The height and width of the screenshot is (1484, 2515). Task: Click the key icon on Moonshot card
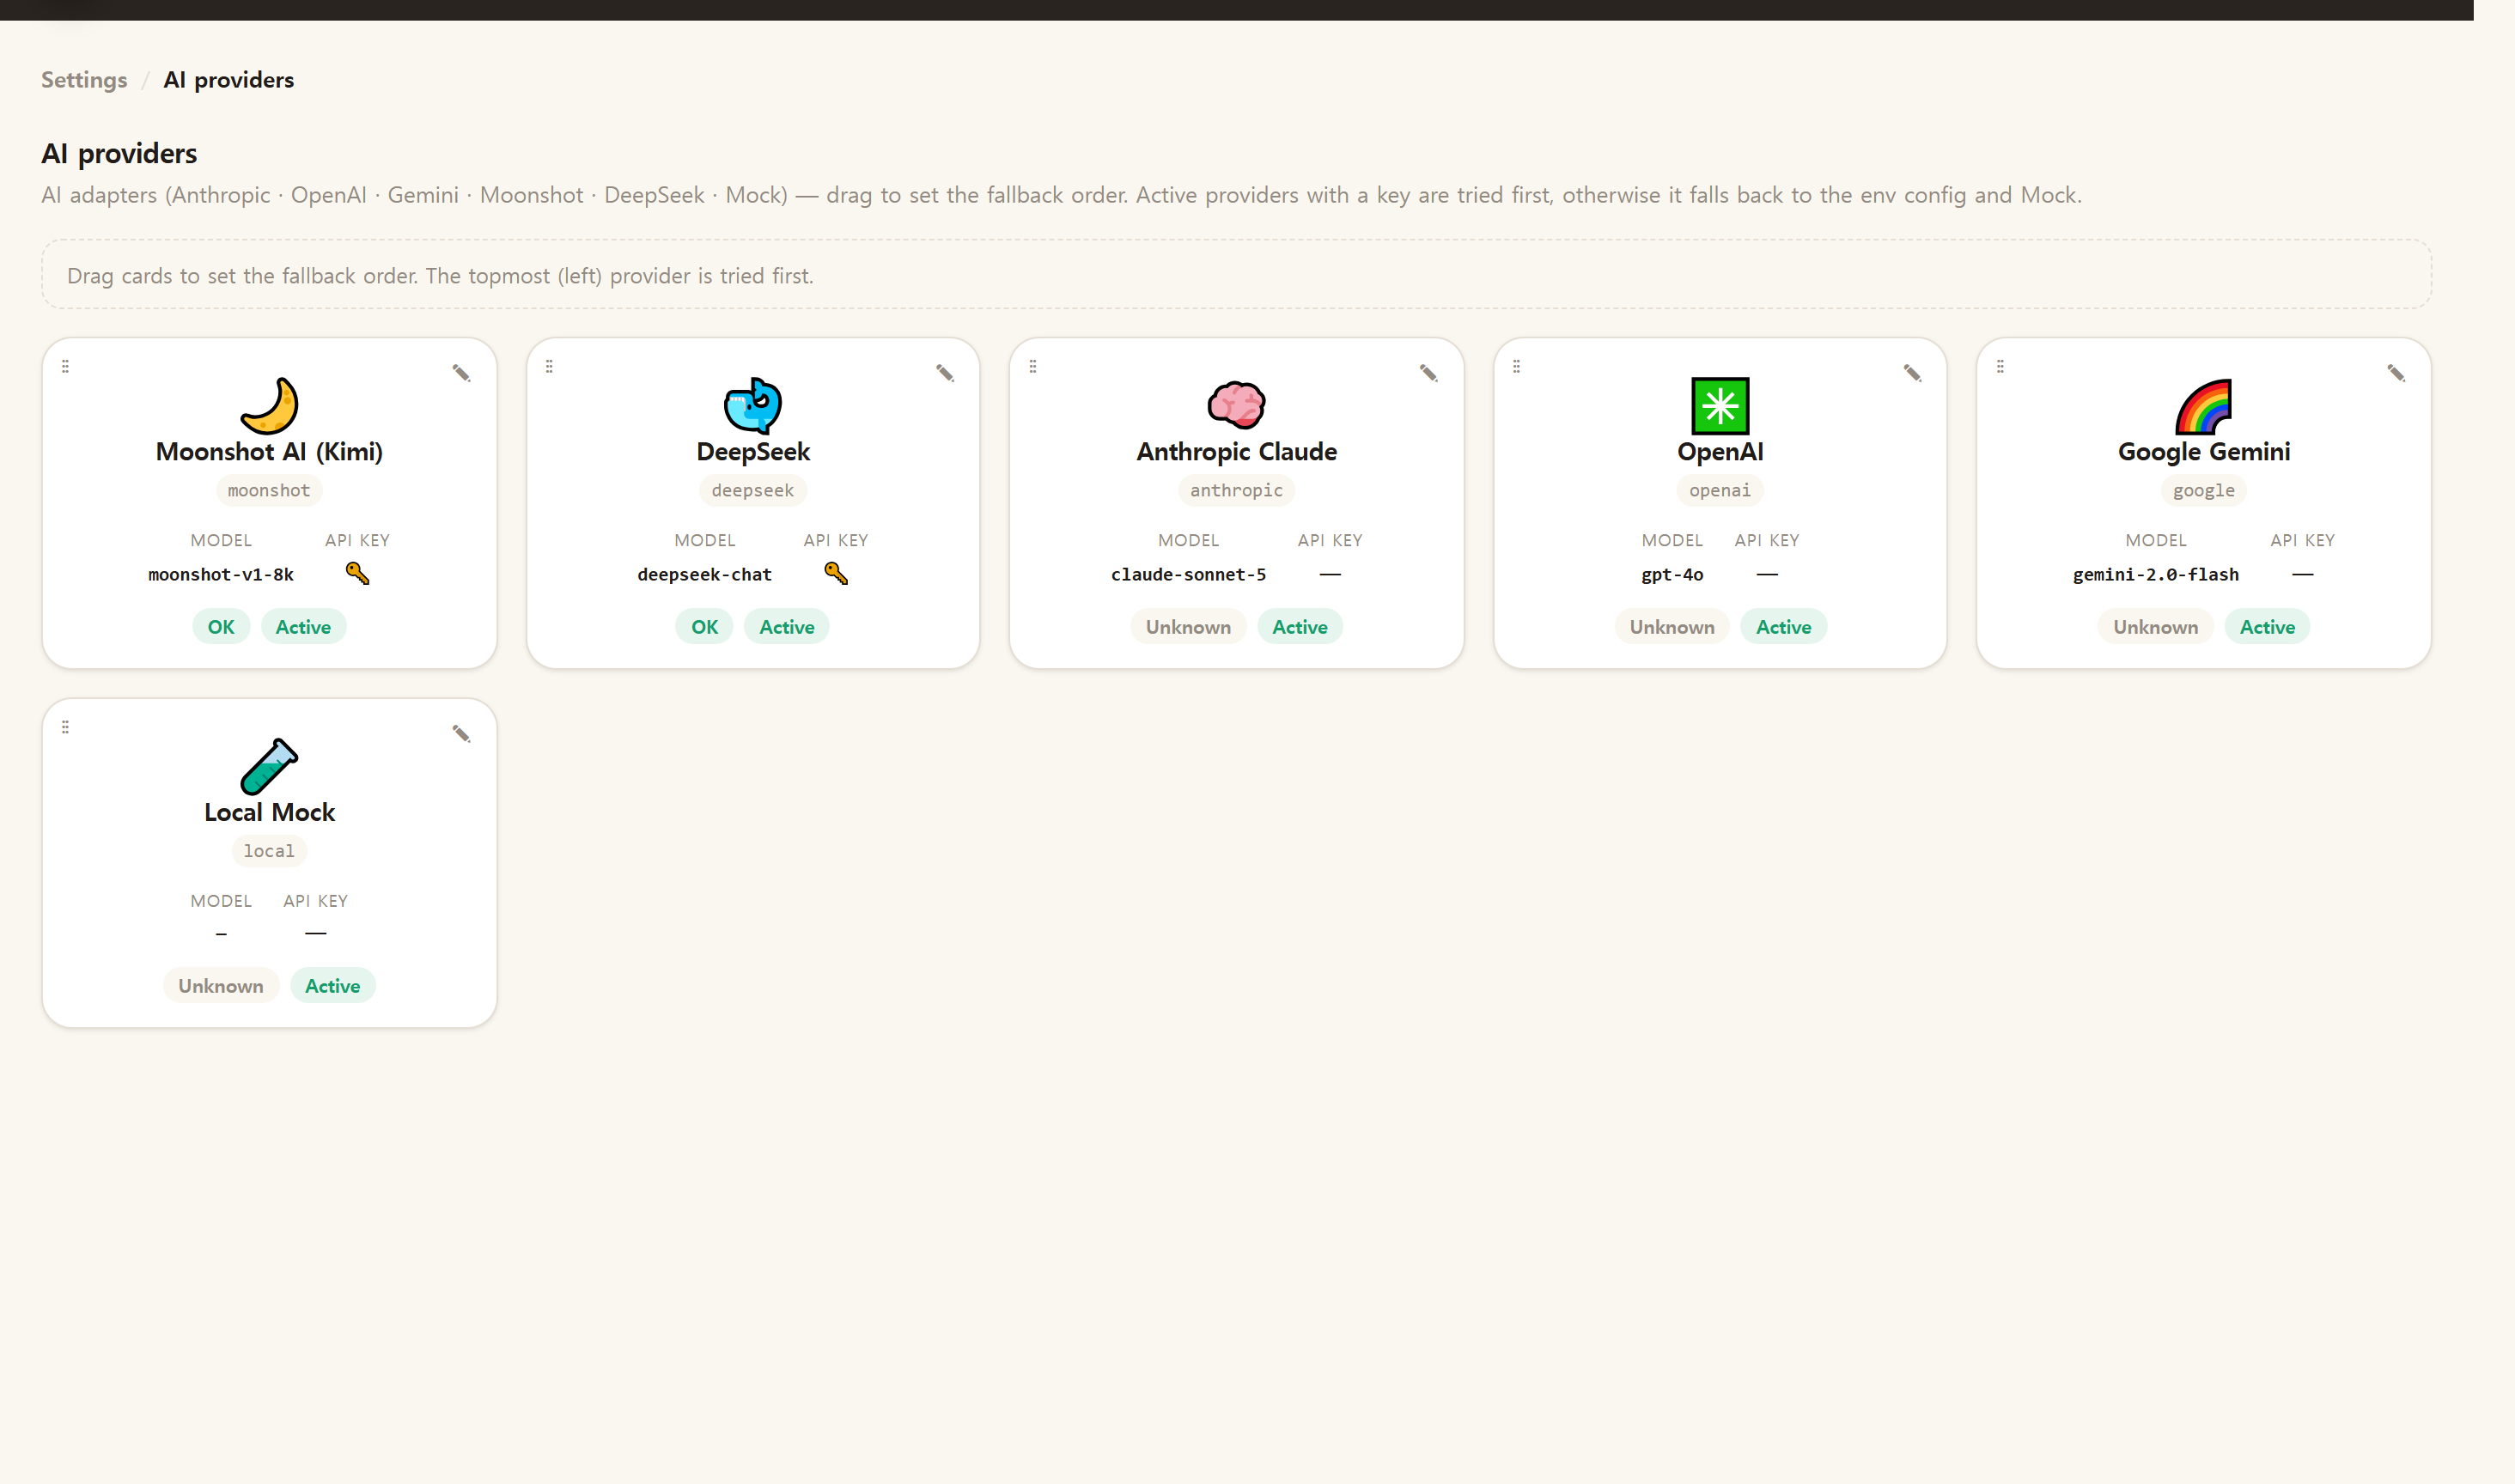click(357, 573)
